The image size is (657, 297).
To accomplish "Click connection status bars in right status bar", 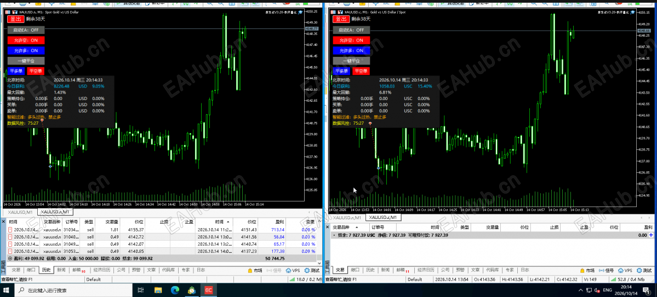I will pos(614,279).
